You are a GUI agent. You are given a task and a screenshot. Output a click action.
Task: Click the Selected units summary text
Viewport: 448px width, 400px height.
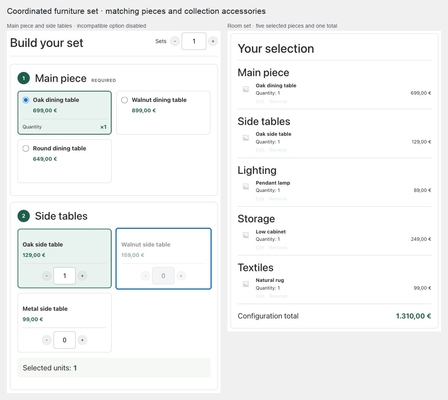50,368
